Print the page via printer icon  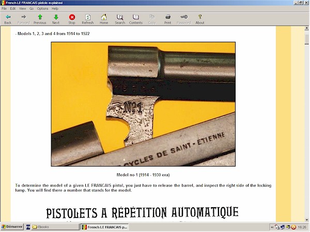pyautogui.click(x=168, y=17)
